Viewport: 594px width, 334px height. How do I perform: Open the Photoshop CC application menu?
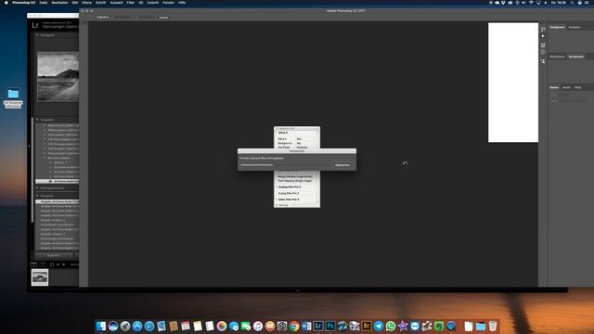point(24,3)
